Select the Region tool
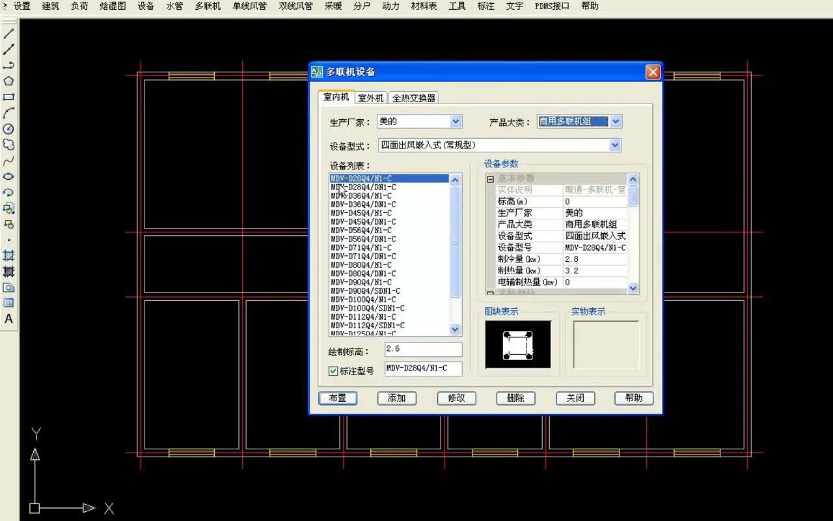Screen dimensions: 833x521 click(8, 287)
